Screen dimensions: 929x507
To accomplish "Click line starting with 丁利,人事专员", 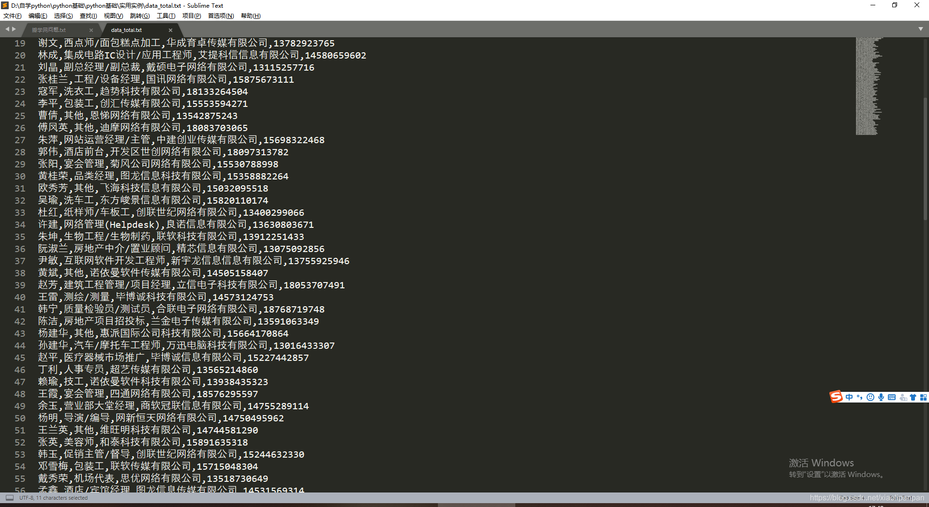I will tap(148, 370).
